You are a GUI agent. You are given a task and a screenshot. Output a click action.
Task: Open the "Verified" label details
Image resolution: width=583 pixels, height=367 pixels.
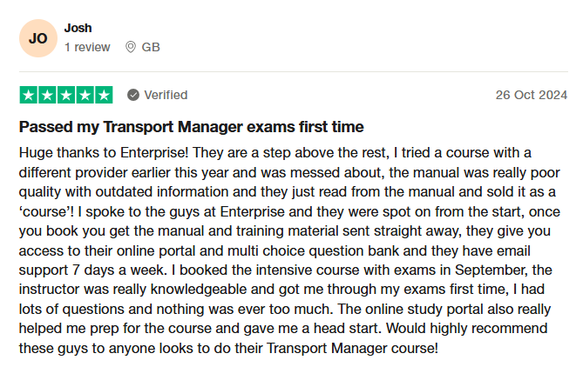pyautogui.click(x=166, y=95)
